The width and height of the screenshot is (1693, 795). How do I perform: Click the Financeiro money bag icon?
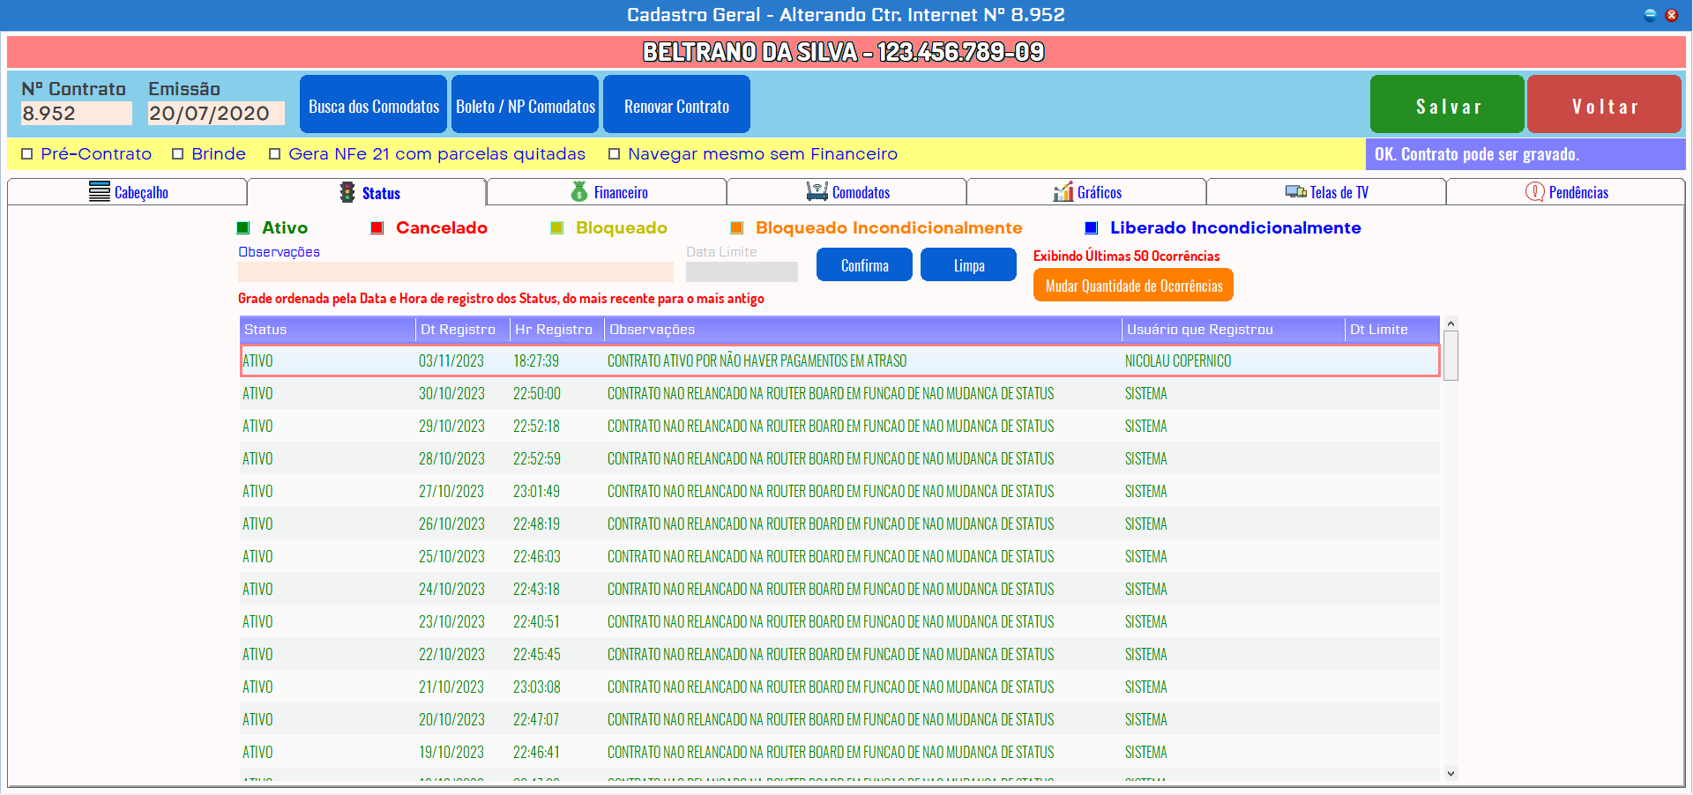click(579, 191)
